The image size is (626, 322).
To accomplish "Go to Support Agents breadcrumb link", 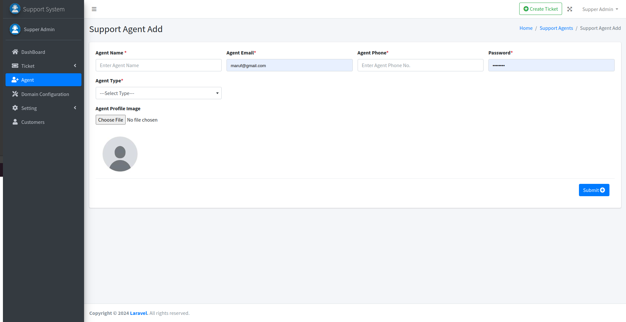I will pyautogui.click(x=556, y=28).
